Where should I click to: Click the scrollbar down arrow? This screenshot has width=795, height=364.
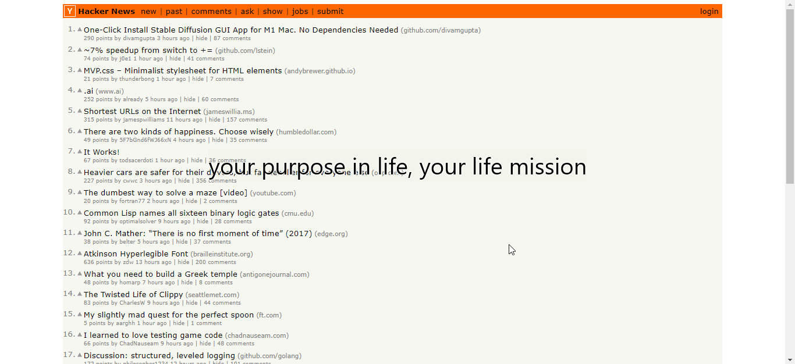[790, 359]
